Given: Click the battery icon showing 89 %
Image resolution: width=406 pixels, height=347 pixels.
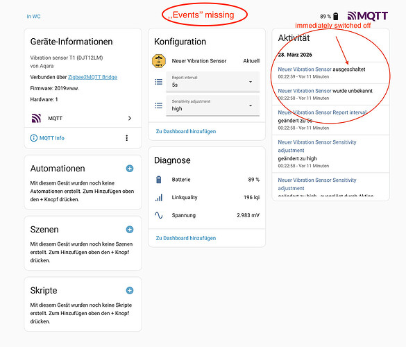Looking at the screenshot, I should click(x=336, y=17).
